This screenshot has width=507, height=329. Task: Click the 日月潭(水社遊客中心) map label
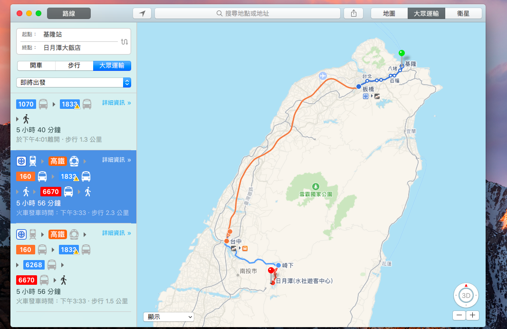304,281
